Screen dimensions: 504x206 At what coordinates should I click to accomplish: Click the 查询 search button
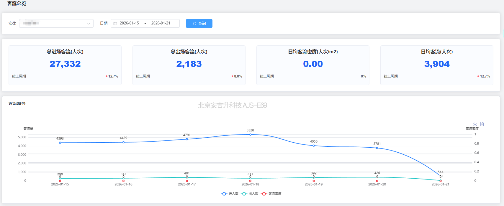(199, 23)
